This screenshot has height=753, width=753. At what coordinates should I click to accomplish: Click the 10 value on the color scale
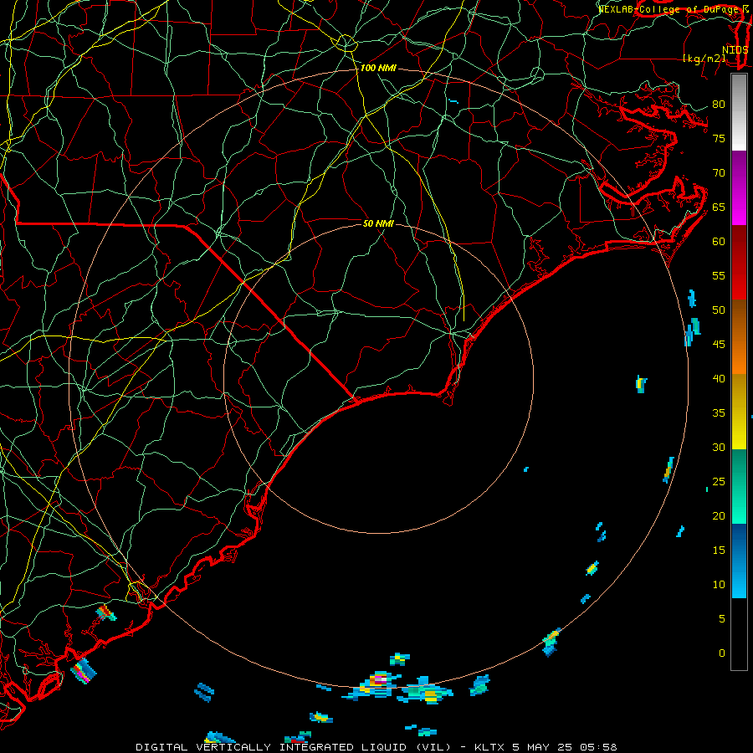(x=719, y=585)
